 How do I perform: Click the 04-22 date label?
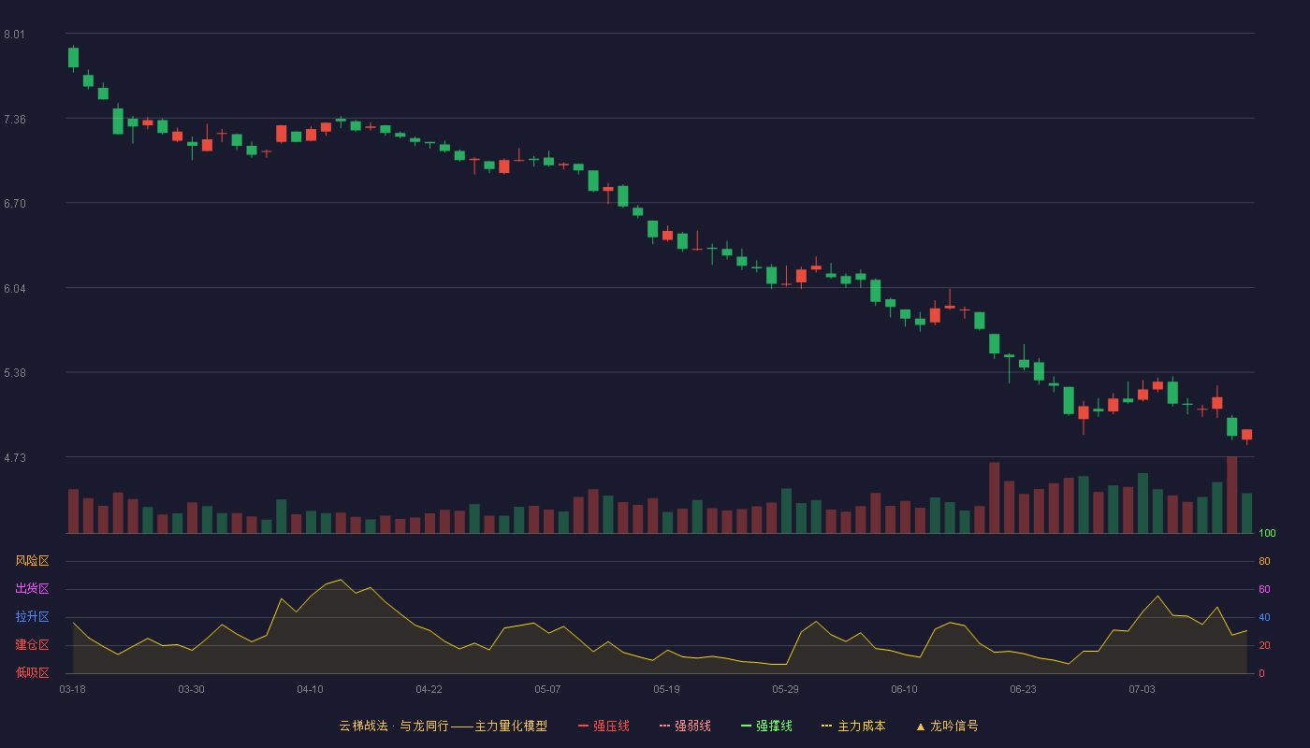[x=429, y=689]
